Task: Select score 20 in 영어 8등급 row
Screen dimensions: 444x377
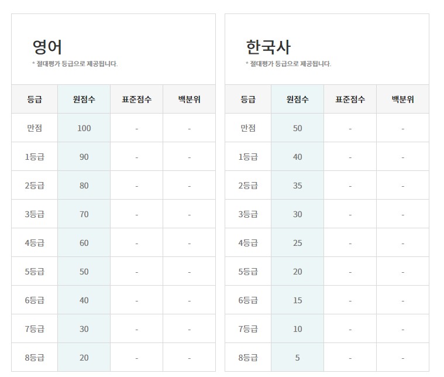Action: (x=84, y=358)
